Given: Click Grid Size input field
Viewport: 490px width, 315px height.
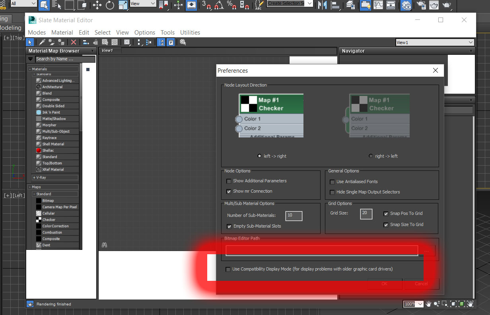Looking at the screenshot, I should (x=366, y=214).
